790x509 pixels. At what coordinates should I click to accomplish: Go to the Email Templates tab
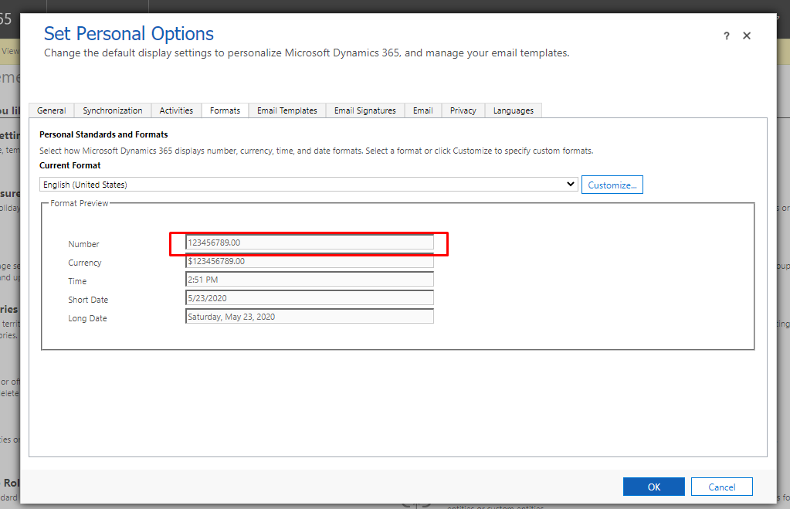pos(287,110)
